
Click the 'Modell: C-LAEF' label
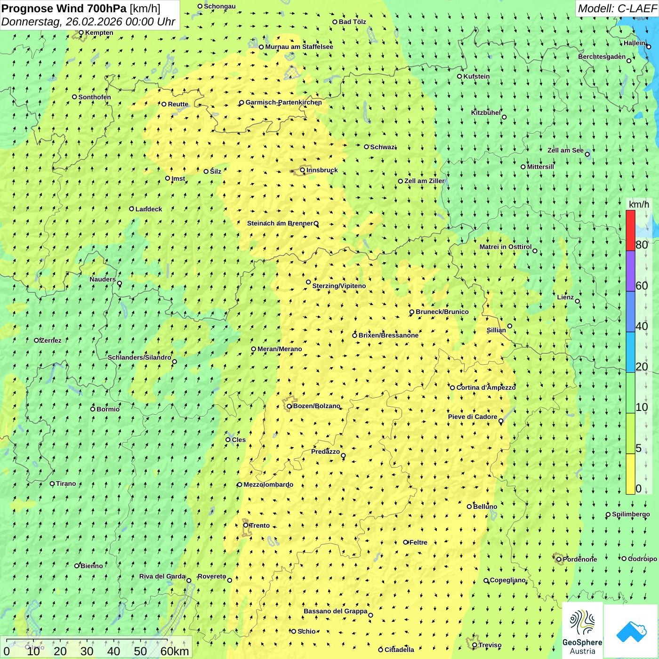pos(617,8)
